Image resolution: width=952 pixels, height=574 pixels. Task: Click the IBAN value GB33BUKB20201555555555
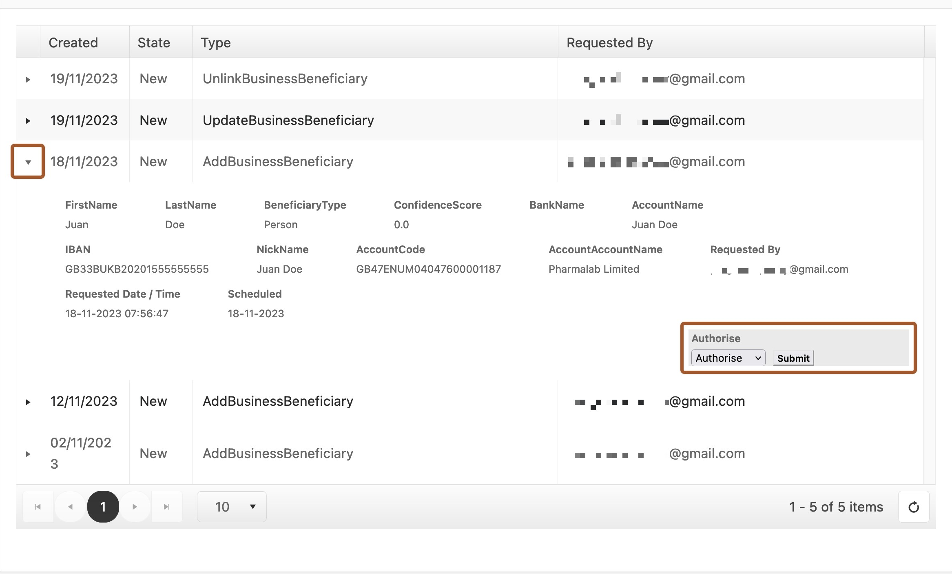tap(137, 269)
